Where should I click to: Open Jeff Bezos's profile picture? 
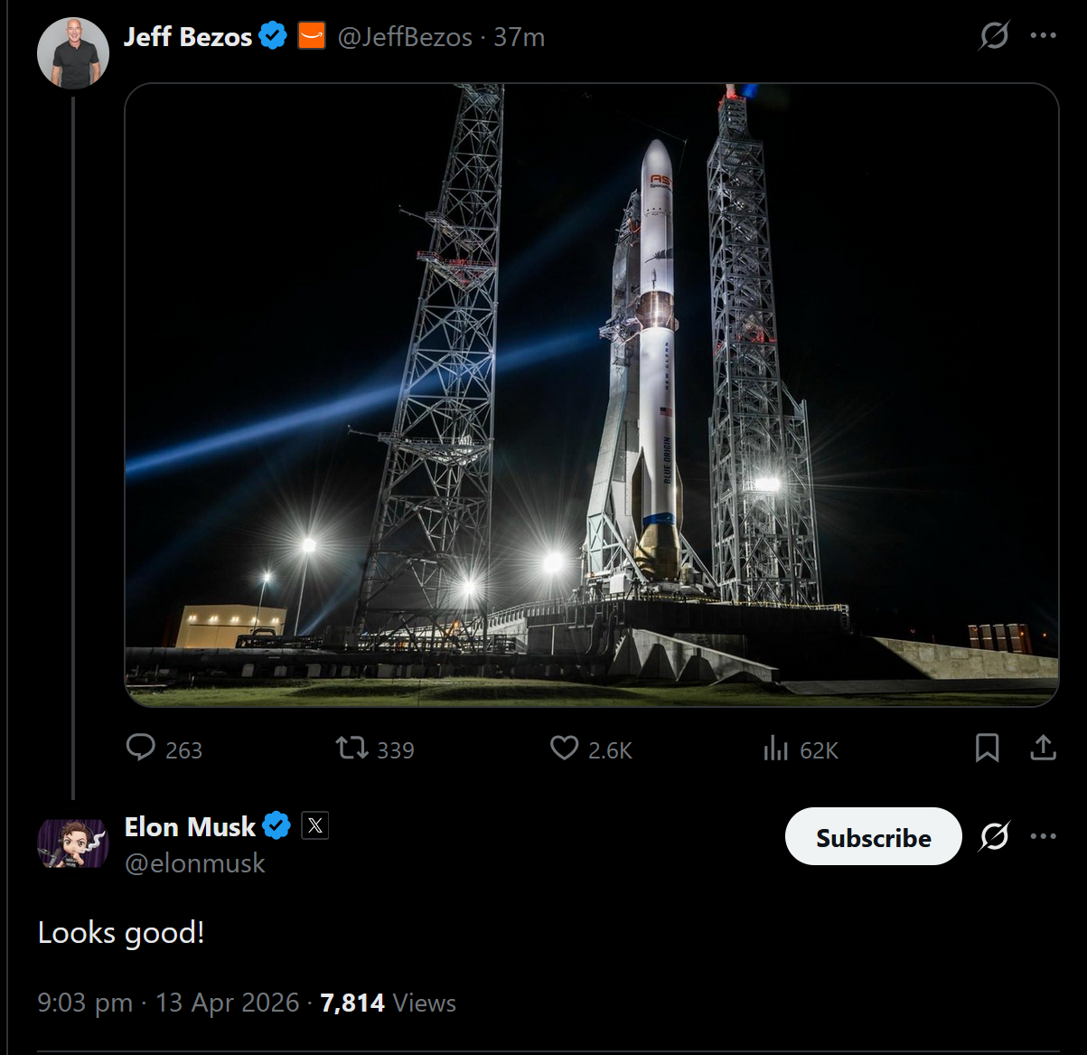tap(72, 52)
